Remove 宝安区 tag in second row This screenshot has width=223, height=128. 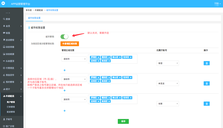point(131,78)
